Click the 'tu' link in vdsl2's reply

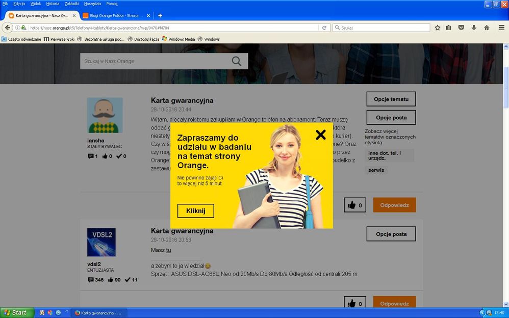[168, 250]
